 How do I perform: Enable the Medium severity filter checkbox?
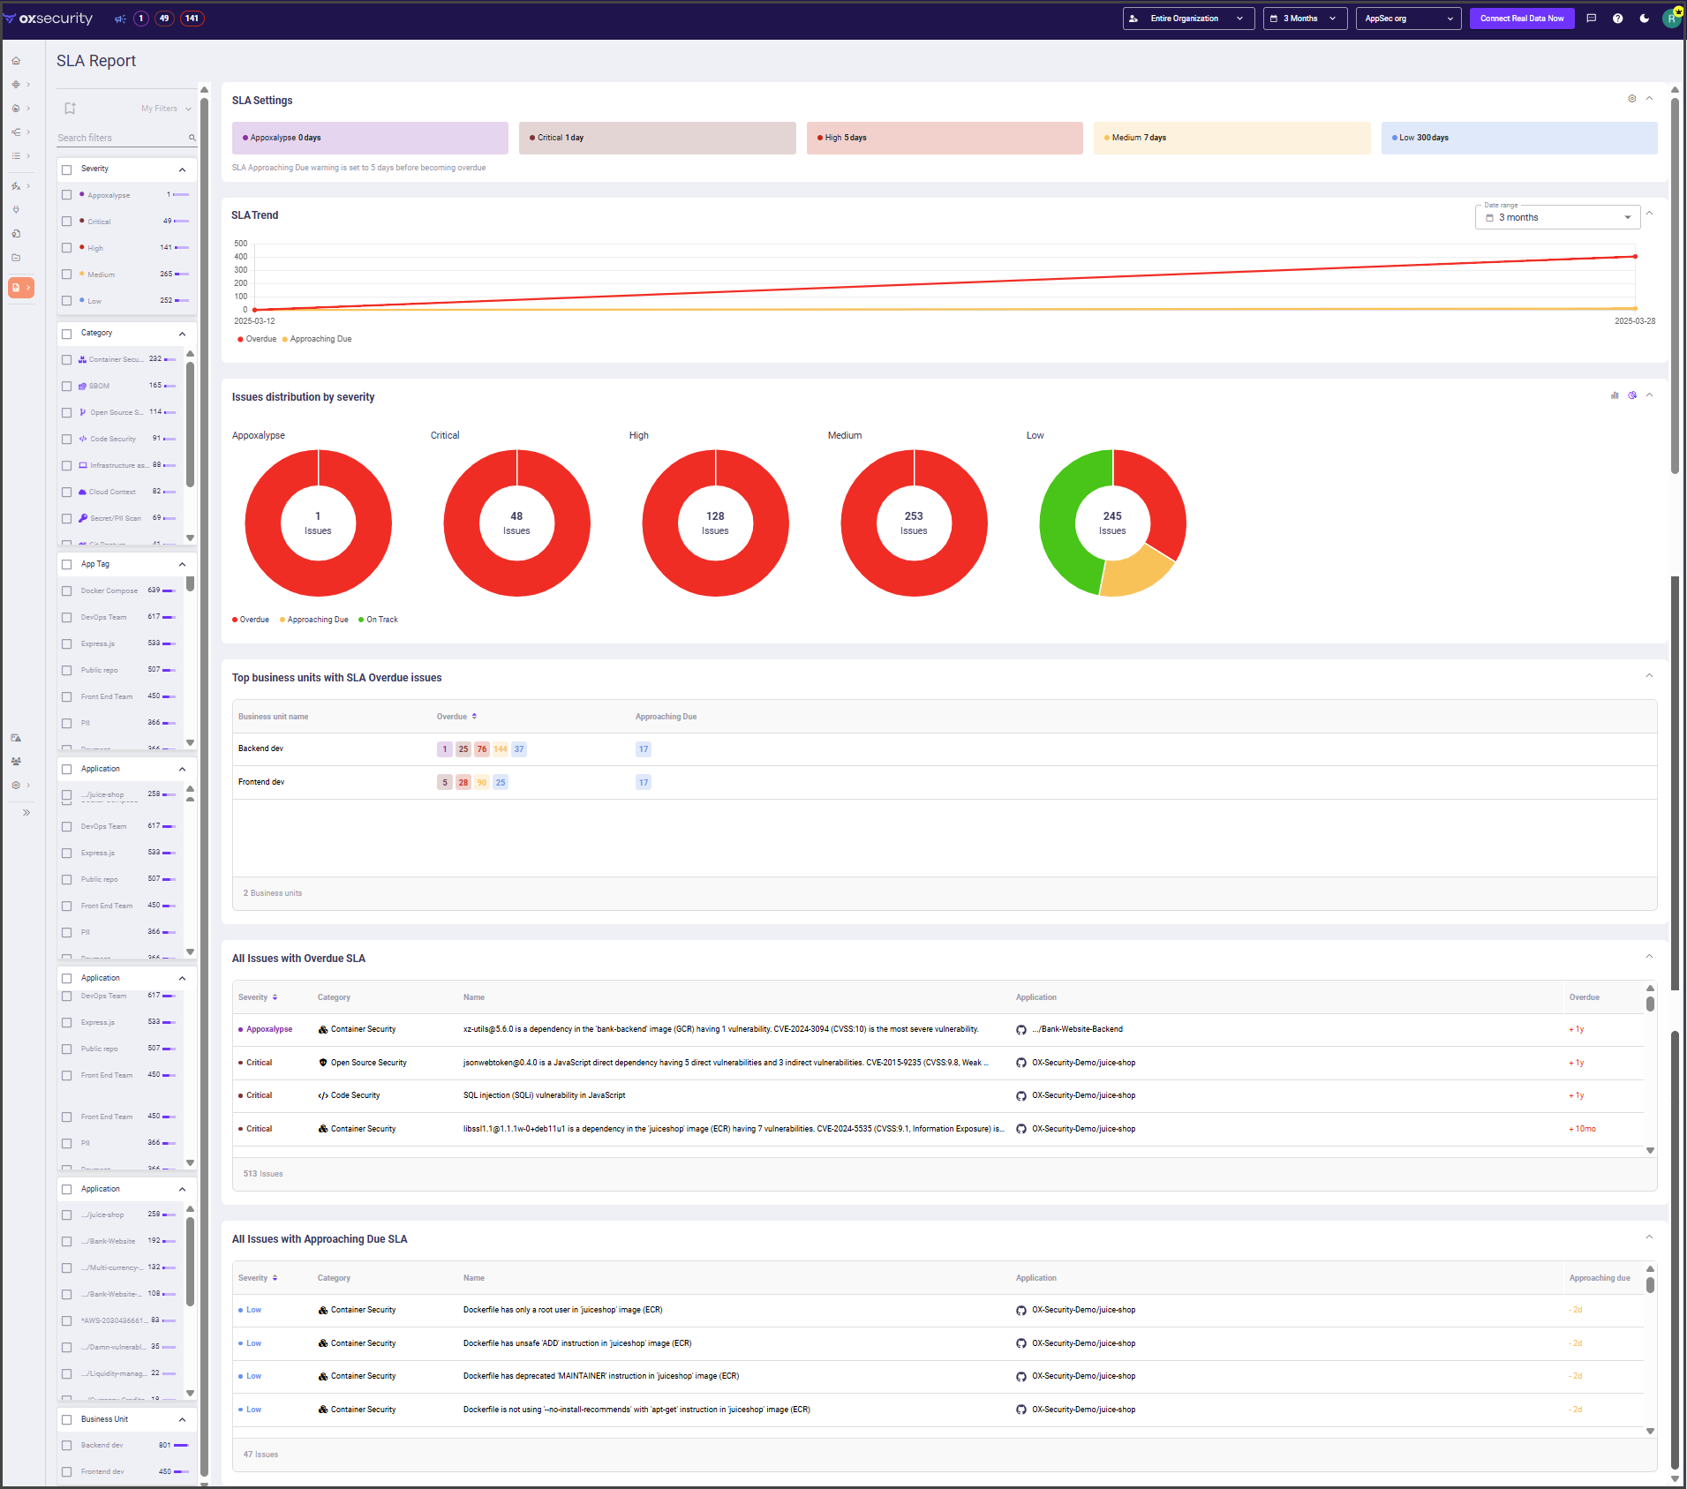[x=67, y=274]
